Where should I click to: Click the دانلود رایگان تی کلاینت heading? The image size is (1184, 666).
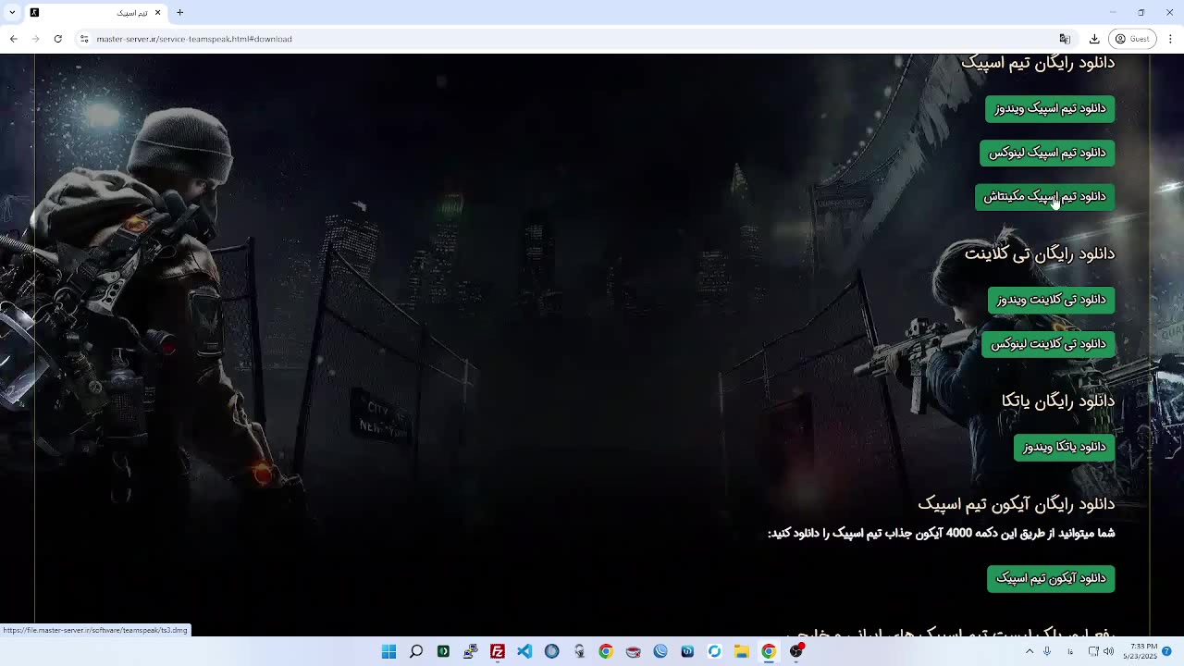click(1040, 253)
